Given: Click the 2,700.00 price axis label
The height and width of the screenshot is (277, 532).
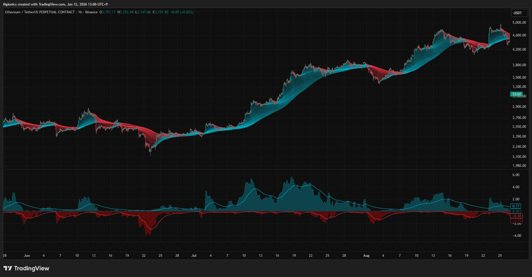Looking at the screenshot, I should coord(519,118).
